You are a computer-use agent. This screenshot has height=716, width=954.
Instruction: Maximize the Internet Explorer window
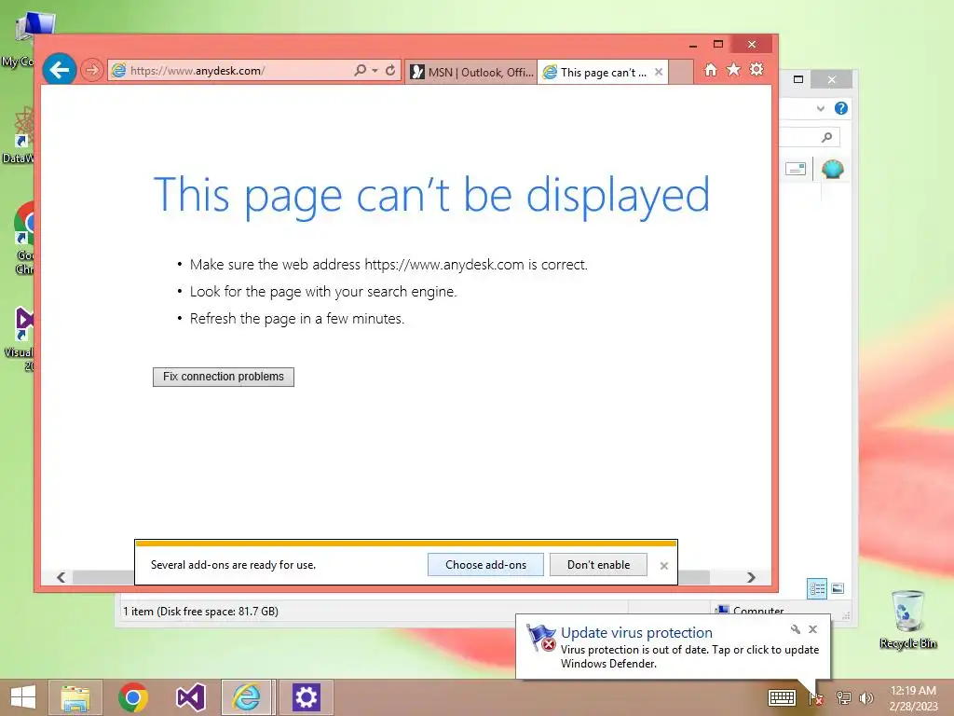[x=718, y=45]
